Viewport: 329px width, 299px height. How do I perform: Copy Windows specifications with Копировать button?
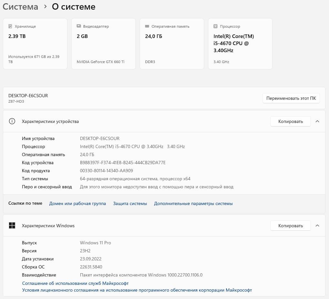(290, 226)
